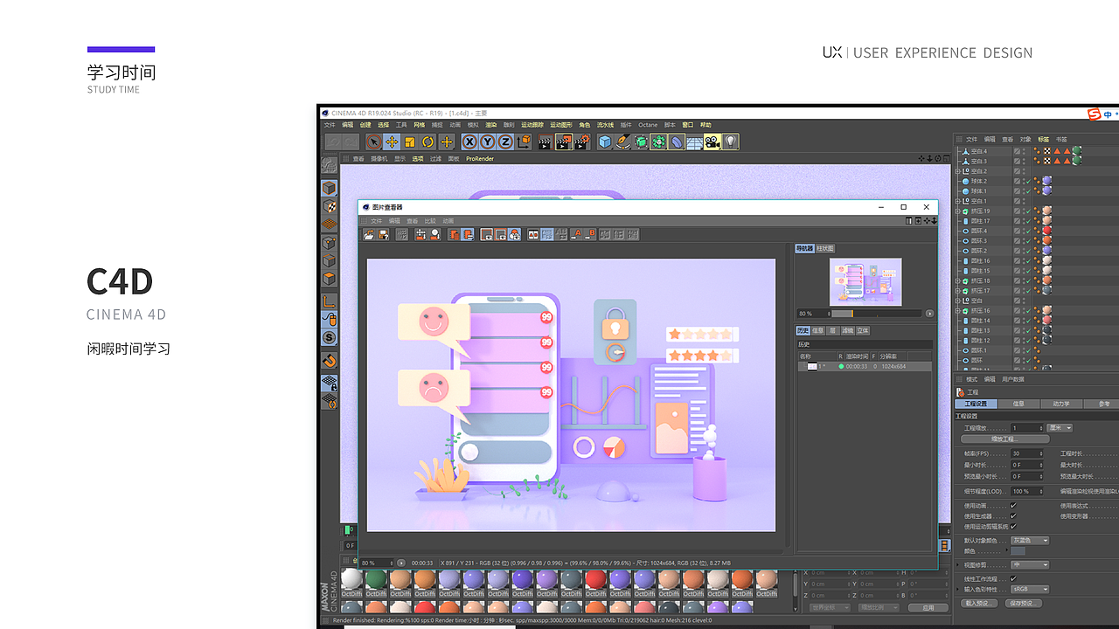Click 保存预设 button
Image resolution: width=1119 pixels, height=629 pixels.
[1023, 603]
